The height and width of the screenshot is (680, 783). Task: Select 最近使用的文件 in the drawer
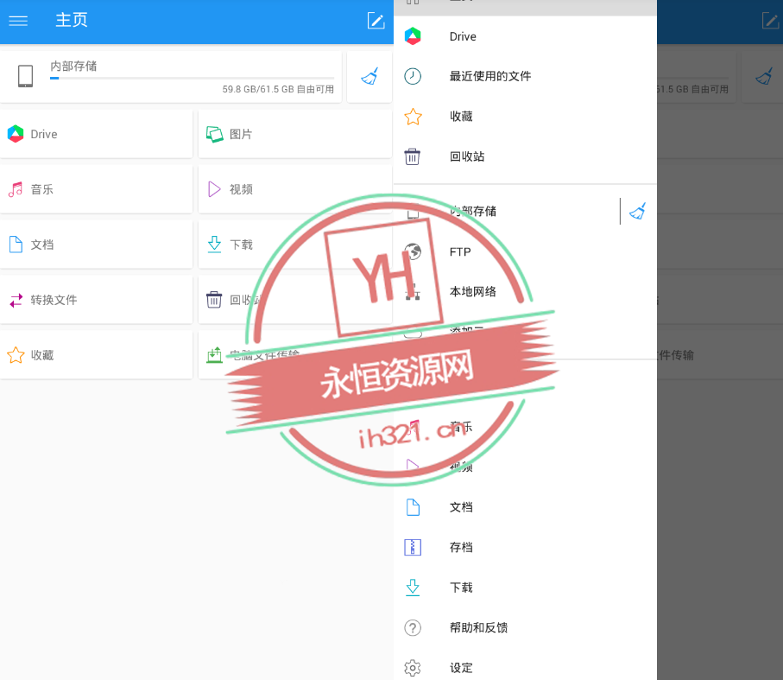[489, 76]
